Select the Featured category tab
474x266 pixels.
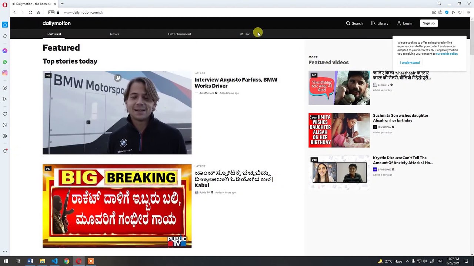click(54, 34)
